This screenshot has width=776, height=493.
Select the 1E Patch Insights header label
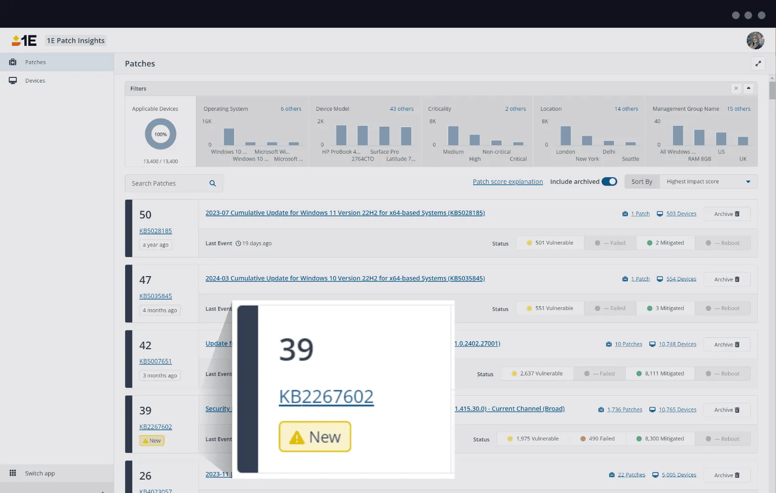tap(75, 41)
